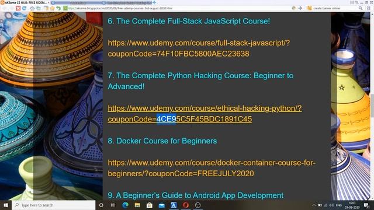This screenshot has height=210, width=374.
Task: Open Task View on the taskbar
Action: [113, 205]
